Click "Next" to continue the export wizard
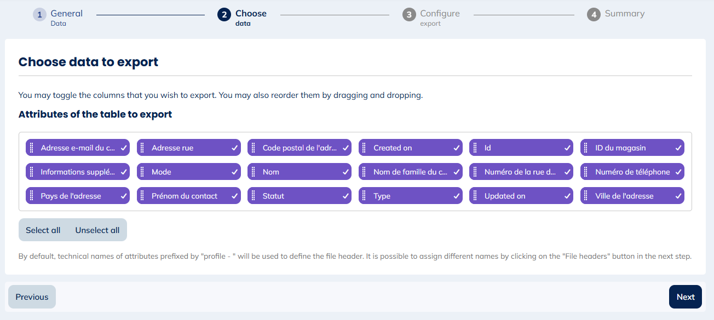 (x=685, y=296)
